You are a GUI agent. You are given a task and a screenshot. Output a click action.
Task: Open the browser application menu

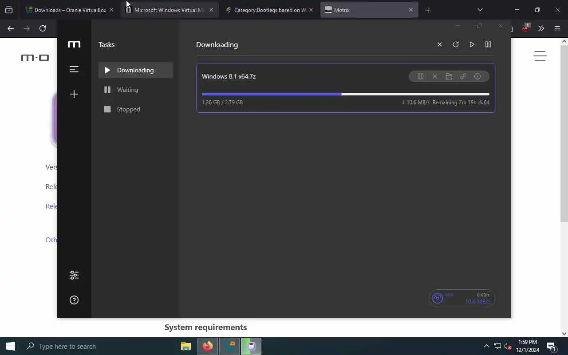pos(557,28)
